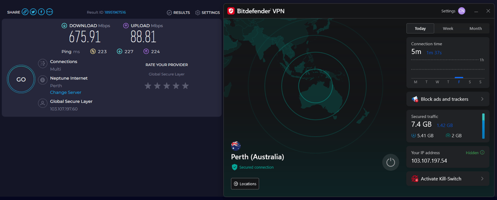
Task: Click the Neptune Internet server name
Action: tap(69, 78)
